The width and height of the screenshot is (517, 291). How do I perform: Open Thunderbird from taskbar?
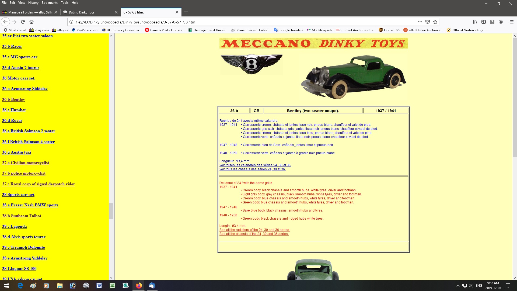[x=152, y=286]
